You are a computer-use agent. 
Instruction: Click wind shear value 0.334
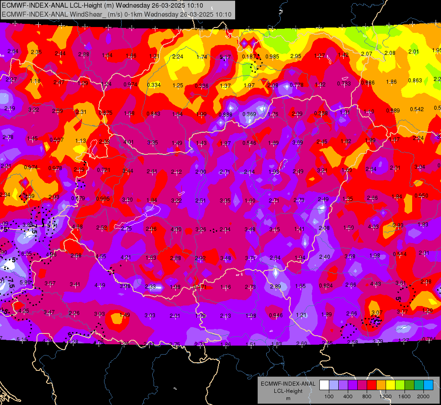coord(154,85)
